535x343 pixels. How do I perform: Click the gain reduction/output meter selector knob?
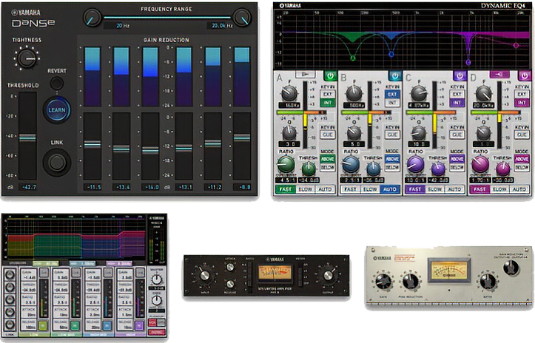tap(511, 268)
